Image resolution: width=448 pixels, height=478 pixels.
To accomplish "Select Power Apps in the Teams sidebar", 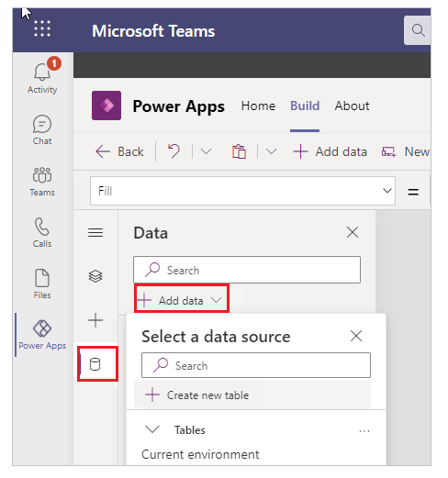I will click(x=42, y=335).
